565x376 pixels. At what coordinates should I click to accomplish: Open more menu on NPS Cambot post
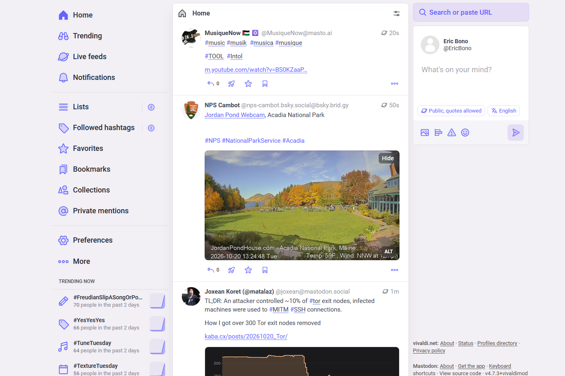click(395, 270)
